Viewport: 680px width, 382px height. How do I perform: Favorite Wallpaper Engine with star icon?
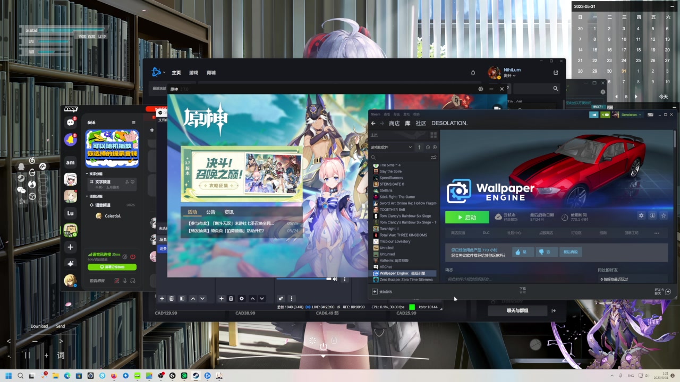coord(664,216)
